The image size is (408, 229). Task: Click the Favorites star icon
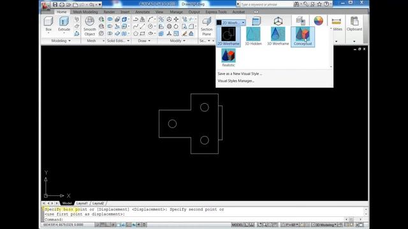319,4
